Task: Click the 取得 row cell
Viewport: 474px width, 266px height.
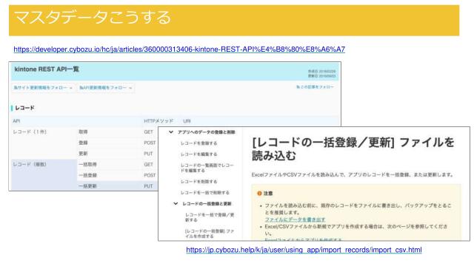Action: click(x=83, y=132)
